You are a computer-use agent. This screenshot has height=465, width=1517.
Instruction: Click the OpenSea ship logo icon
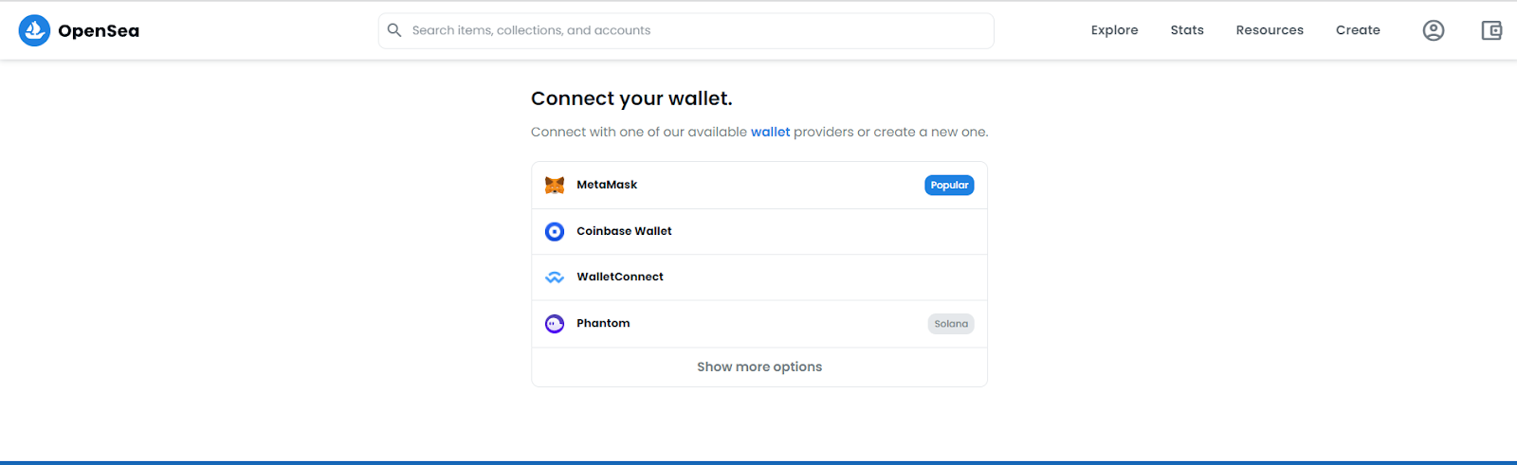point(34,30)
